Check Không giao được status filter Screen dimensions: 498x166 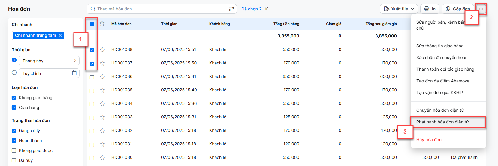[x=14, y=150]
